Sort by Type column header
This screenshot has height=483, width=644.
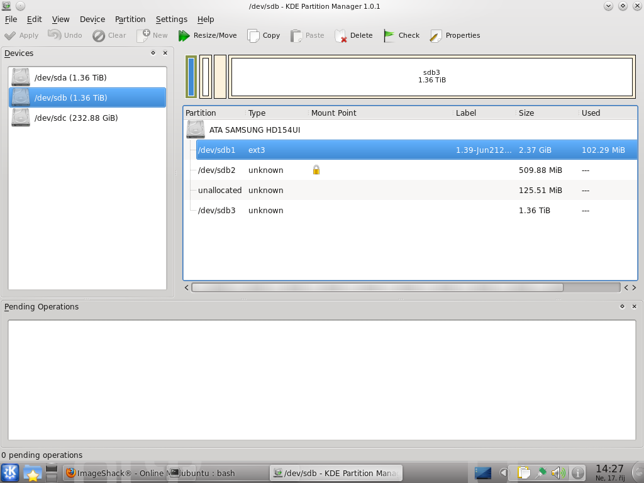277,113
